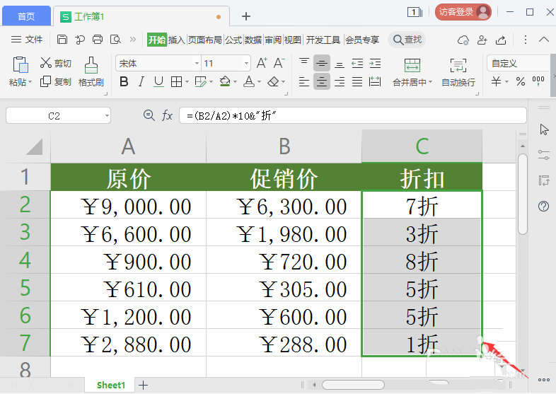Toggle middle vertical alignment
The height and width of the screenshot is (394, 556).
pyautogui.click(x=322, y=63)
